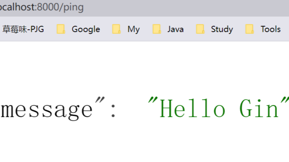Screen dimensions: 289x162
Task: Open the Tools bookmarks folder
Action: tap(263, 29)
